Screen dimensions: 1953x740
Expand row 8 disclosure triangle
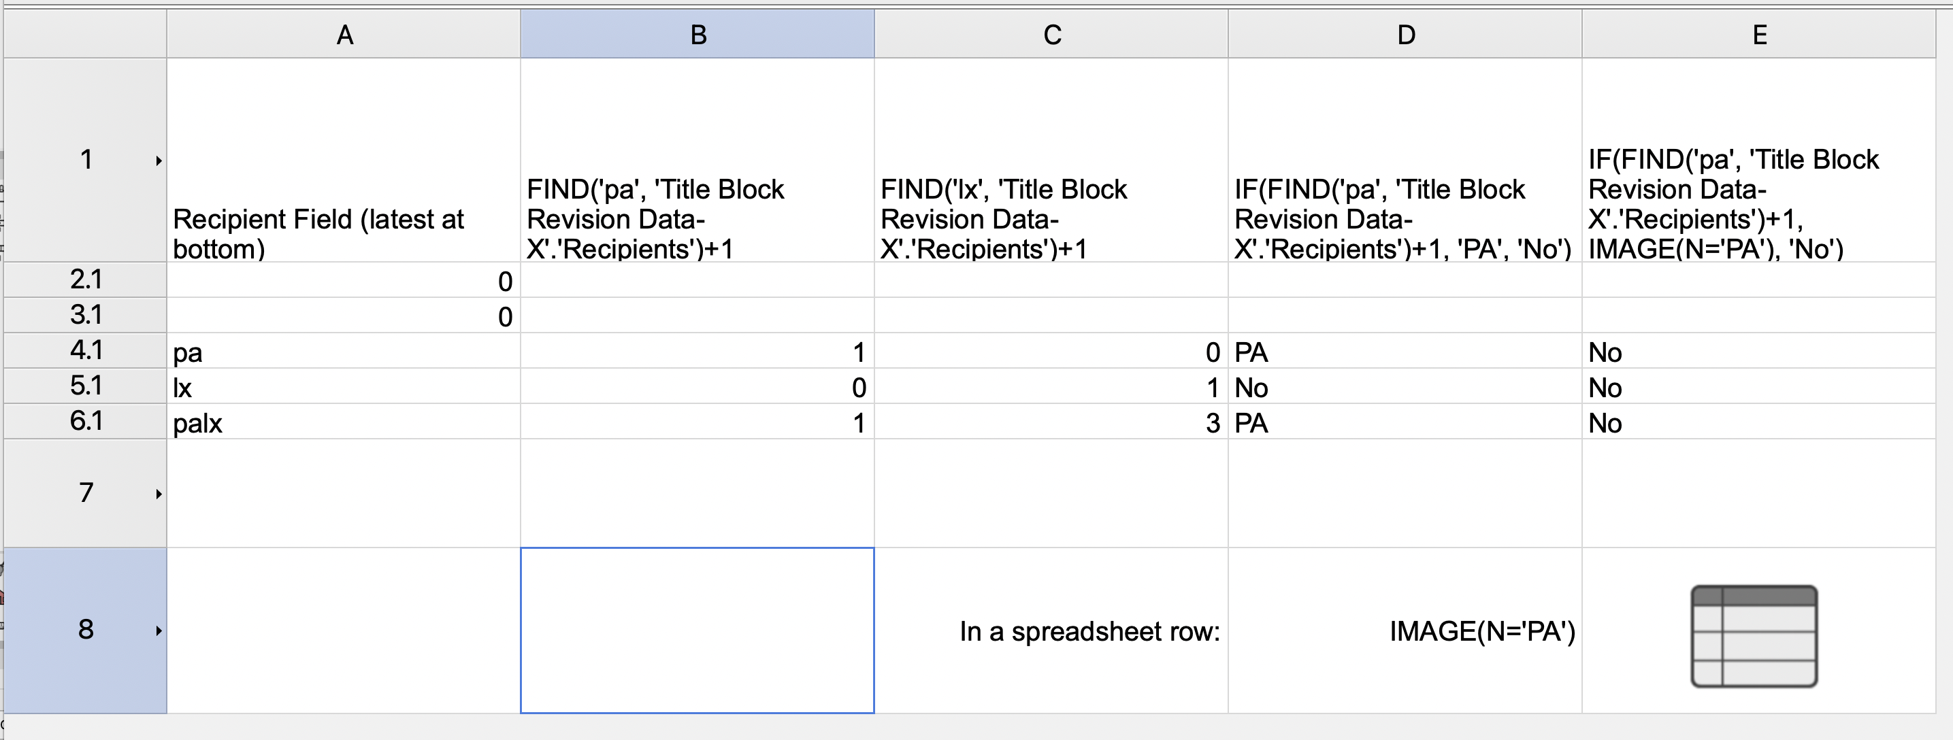tap(159, 630)
